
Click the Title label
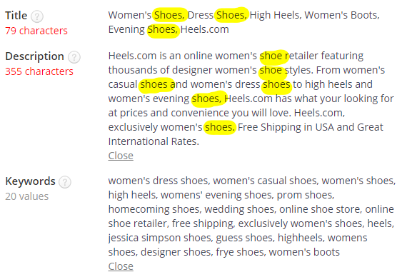[16, 16]
